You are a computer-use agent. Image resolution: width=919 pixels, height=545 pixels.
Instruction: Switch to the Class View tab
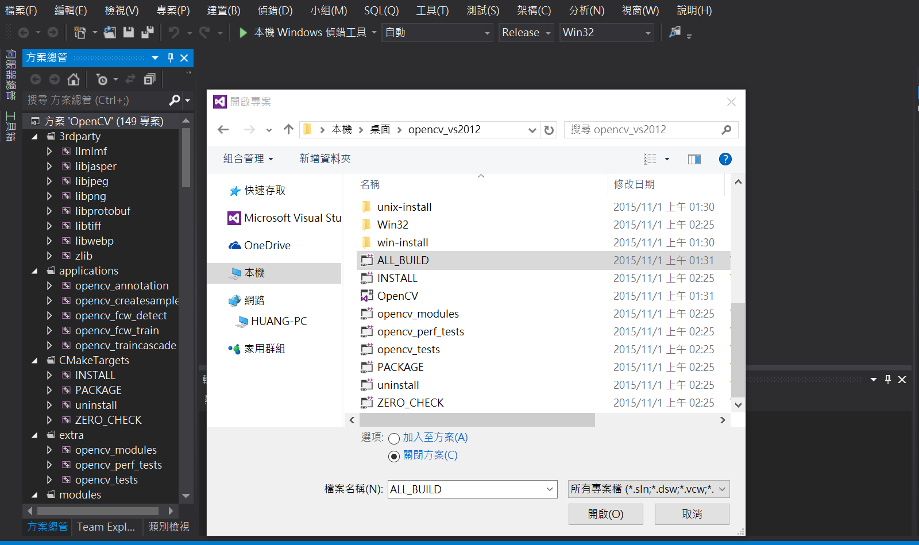point(169,527)
